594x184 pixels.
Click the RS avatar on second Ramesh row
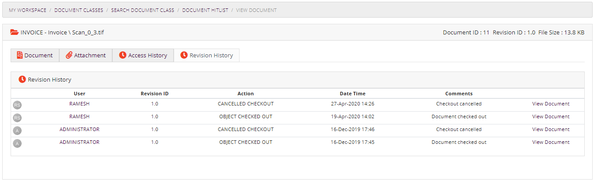click(x=18, y=118)
